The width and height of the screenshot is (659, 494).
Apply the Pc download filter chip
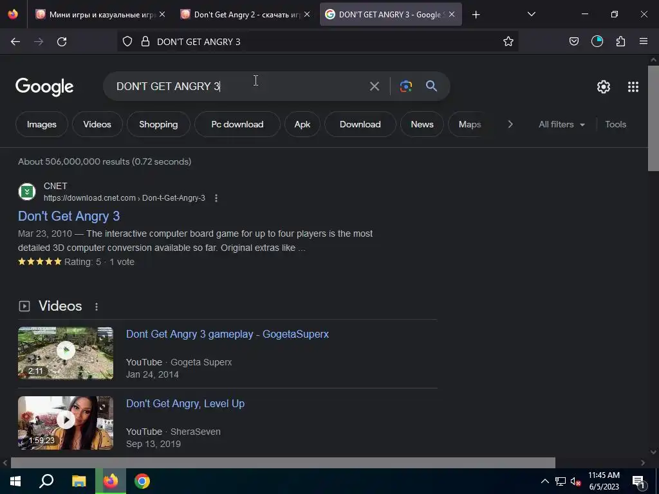tap(237, 124)
